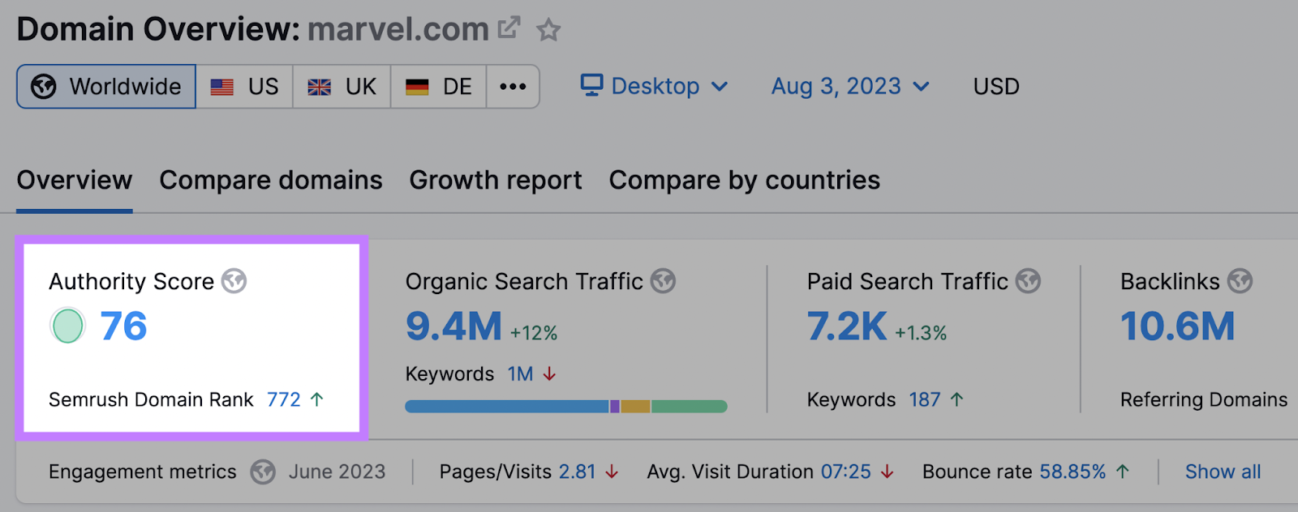This screenshot has width=1298, height=512.
Task: Click the keyword intent distribution bar
Action: click(x=565, y=405)
